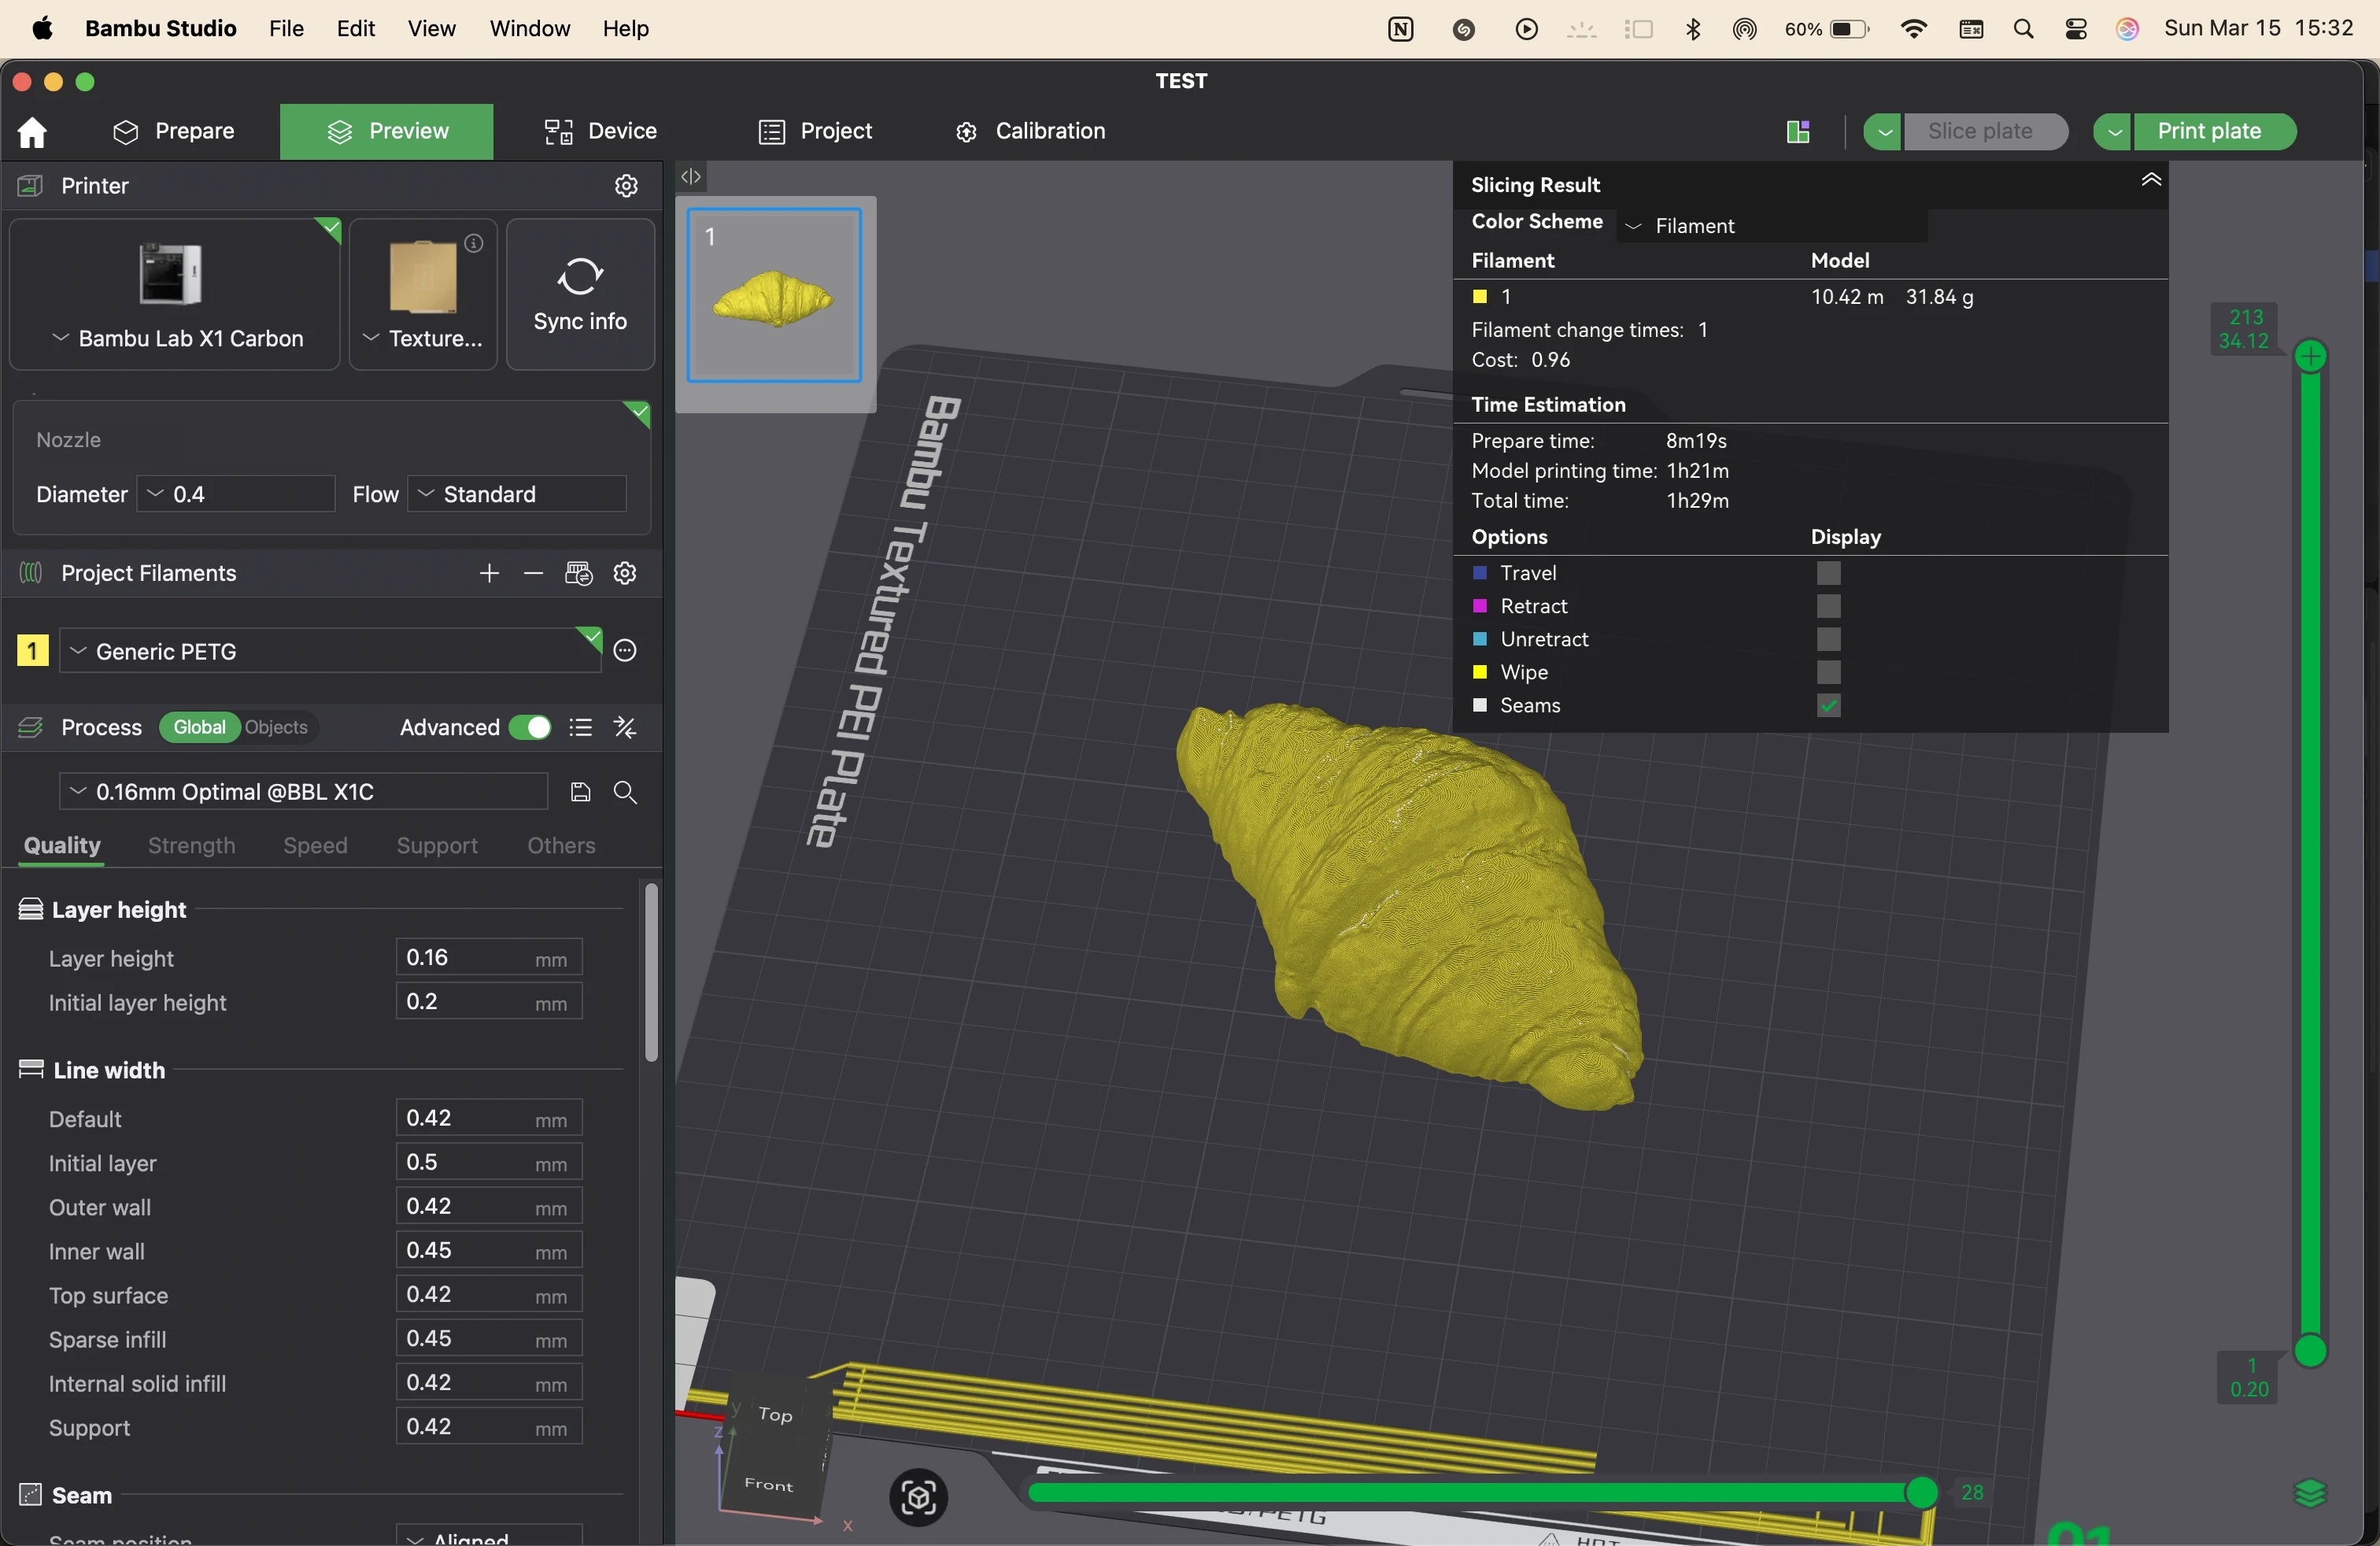Click the save process preset icon
The width and height of the screenshot is (2380, 1546).
pos(580,792)
